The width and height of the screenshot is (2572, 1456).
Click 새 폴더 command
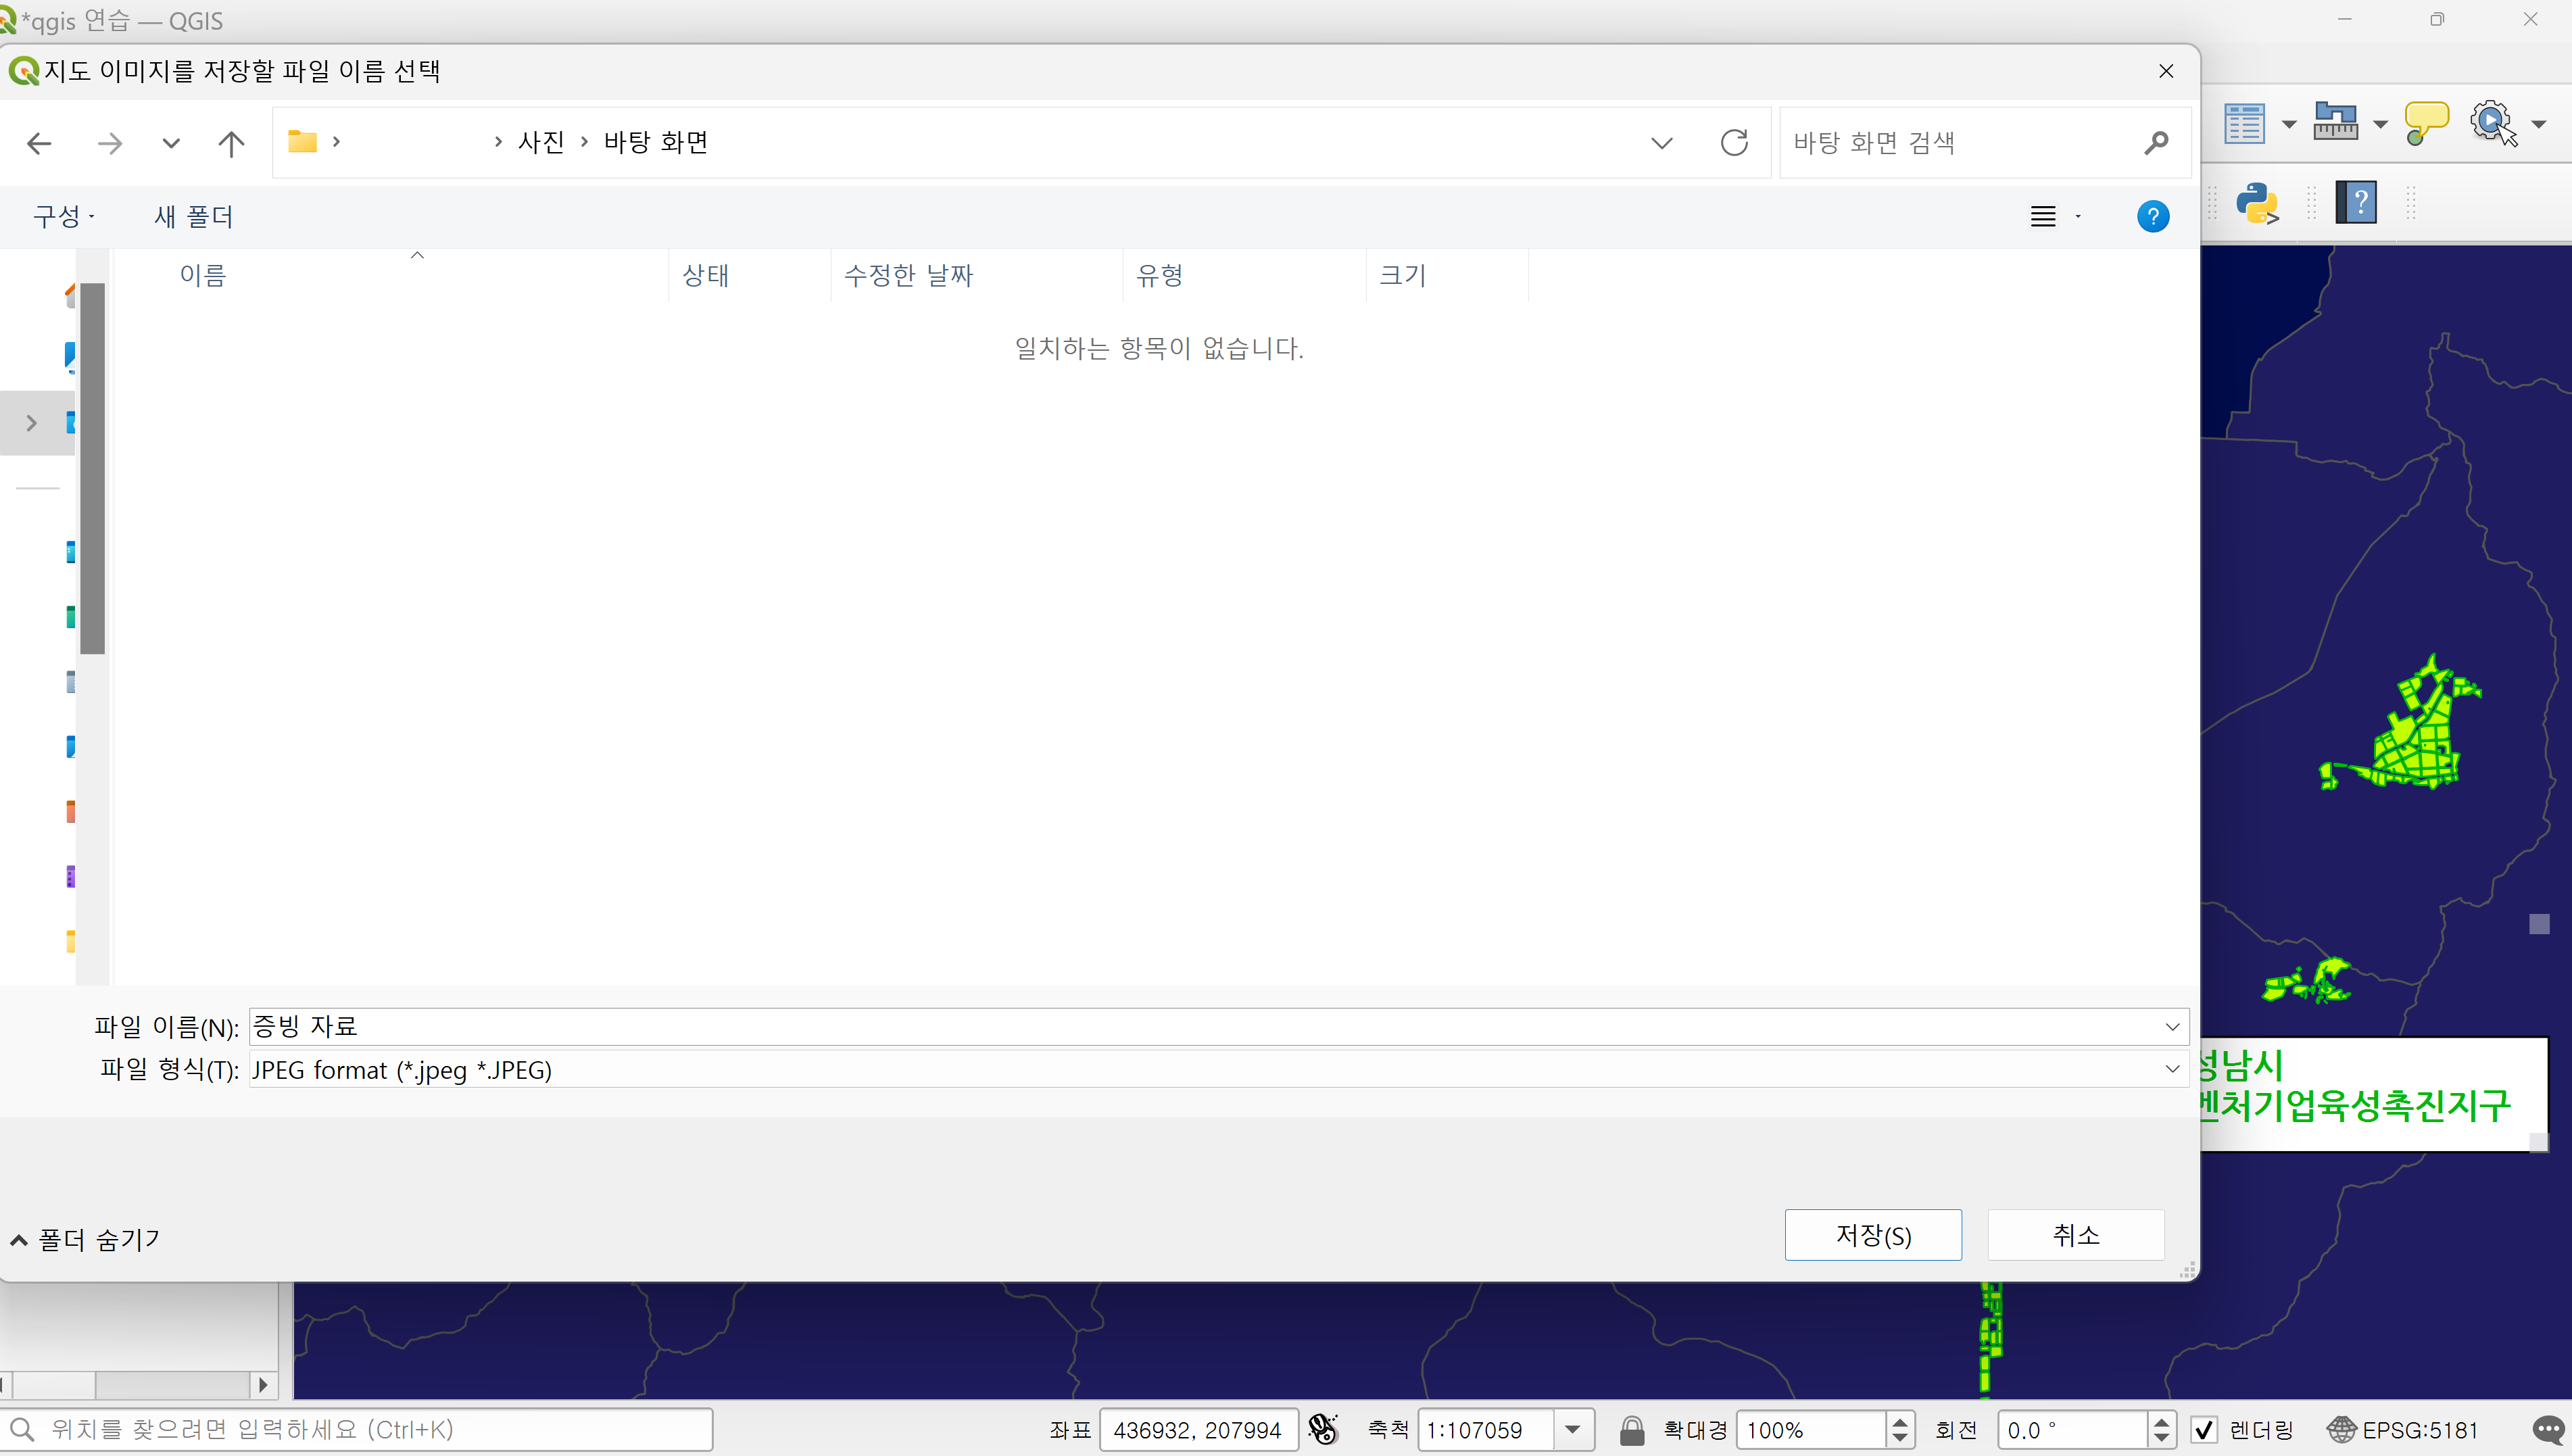[x=193, y=217]
